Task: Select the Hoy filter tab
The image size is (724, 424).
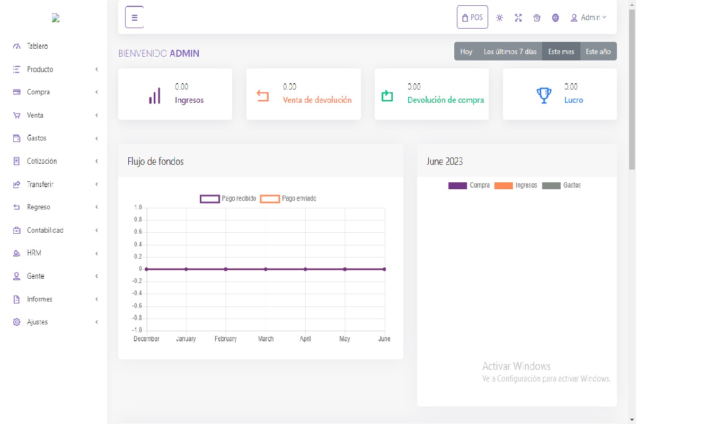Action: point(466,51)
